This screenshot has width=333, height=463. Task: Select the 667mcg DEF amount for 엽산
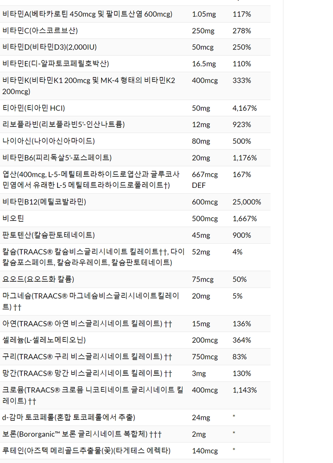[x=205, y=180]
